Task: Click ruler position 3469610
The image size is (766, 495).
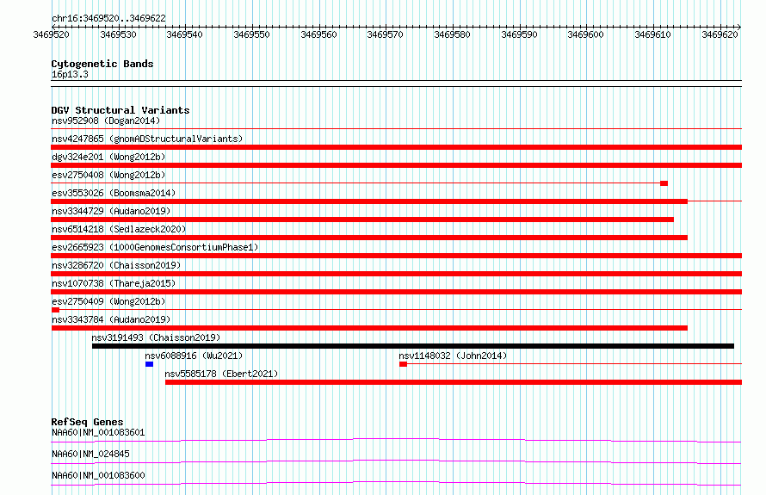Action: coord(652,34)
